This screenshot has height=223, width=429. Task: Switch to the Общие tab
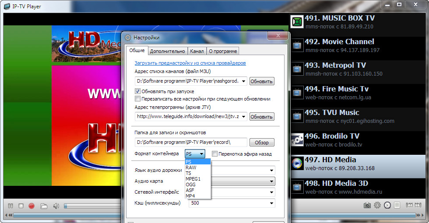pyautogui.click(x=137, y=50)
